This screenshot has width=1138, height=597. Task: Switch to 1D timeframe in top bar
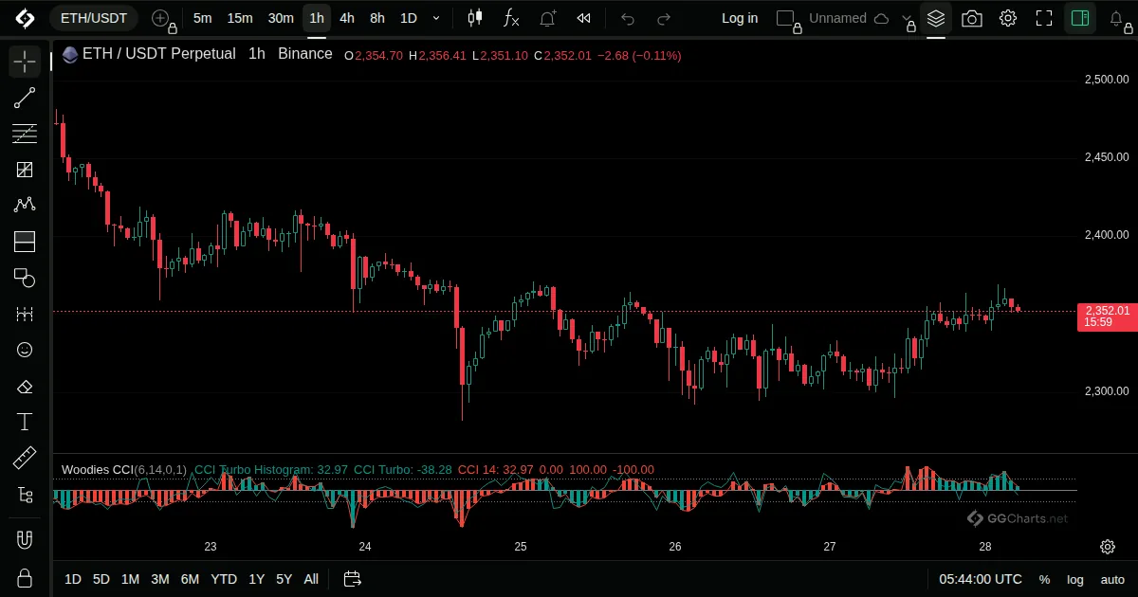click(x=408, y=18)
